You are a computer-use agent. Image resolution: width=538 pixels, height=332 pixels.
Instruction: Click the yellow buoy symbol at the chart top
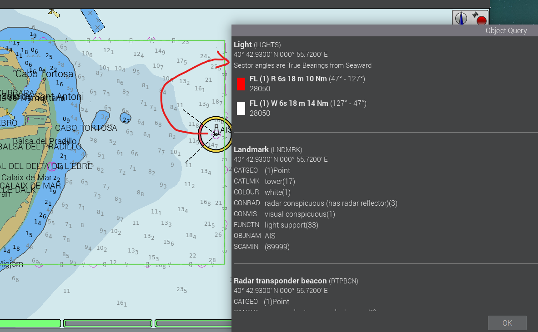pyautogui.click(x=54, y=13)
